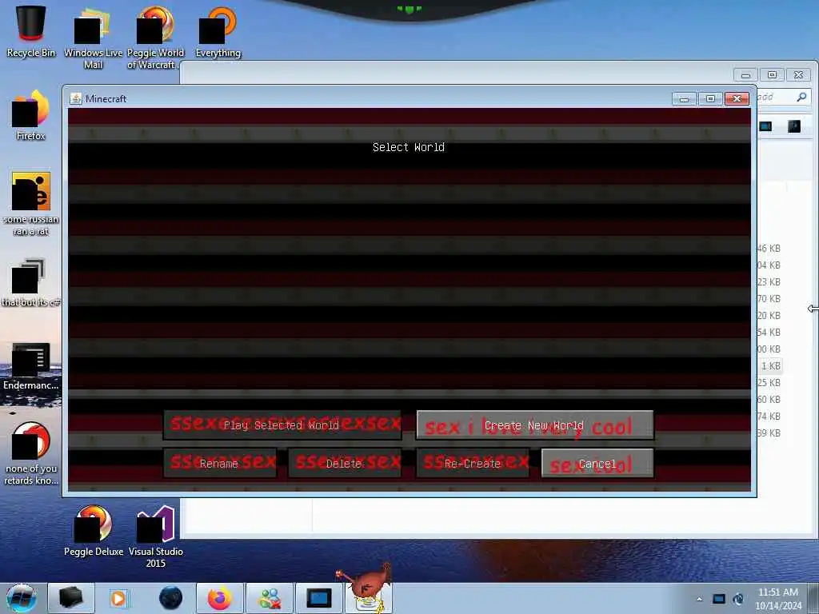The image size is (819, 614).
Task: Click Play Selected World in Minecraft
Action: click(282, 425)
